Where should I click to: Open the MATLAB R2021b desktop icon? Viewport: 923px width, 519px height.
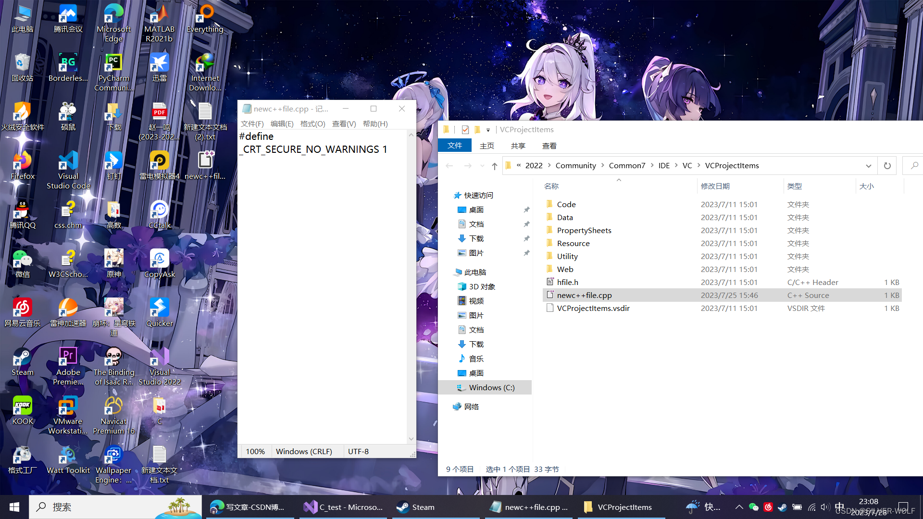[x=159, y=23]
